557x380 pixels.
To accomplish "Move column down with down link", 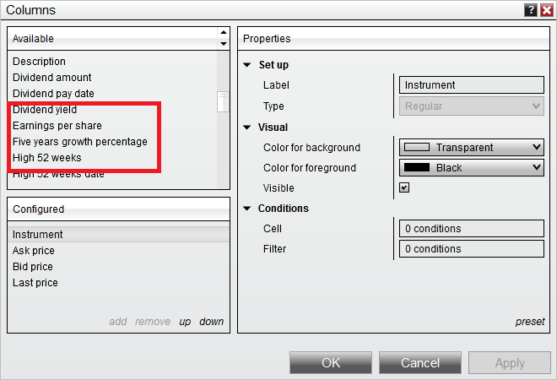I will [212, 322].
